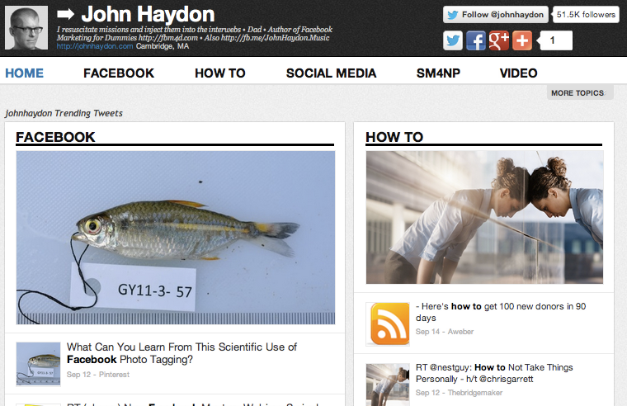Switch to the Facebook tab
Viewport: 627px width, 406px height.
pyautogui.click(x=119, y=73)
